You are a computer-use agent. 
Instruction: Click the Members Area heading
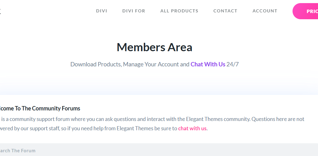tap(154, 47)
